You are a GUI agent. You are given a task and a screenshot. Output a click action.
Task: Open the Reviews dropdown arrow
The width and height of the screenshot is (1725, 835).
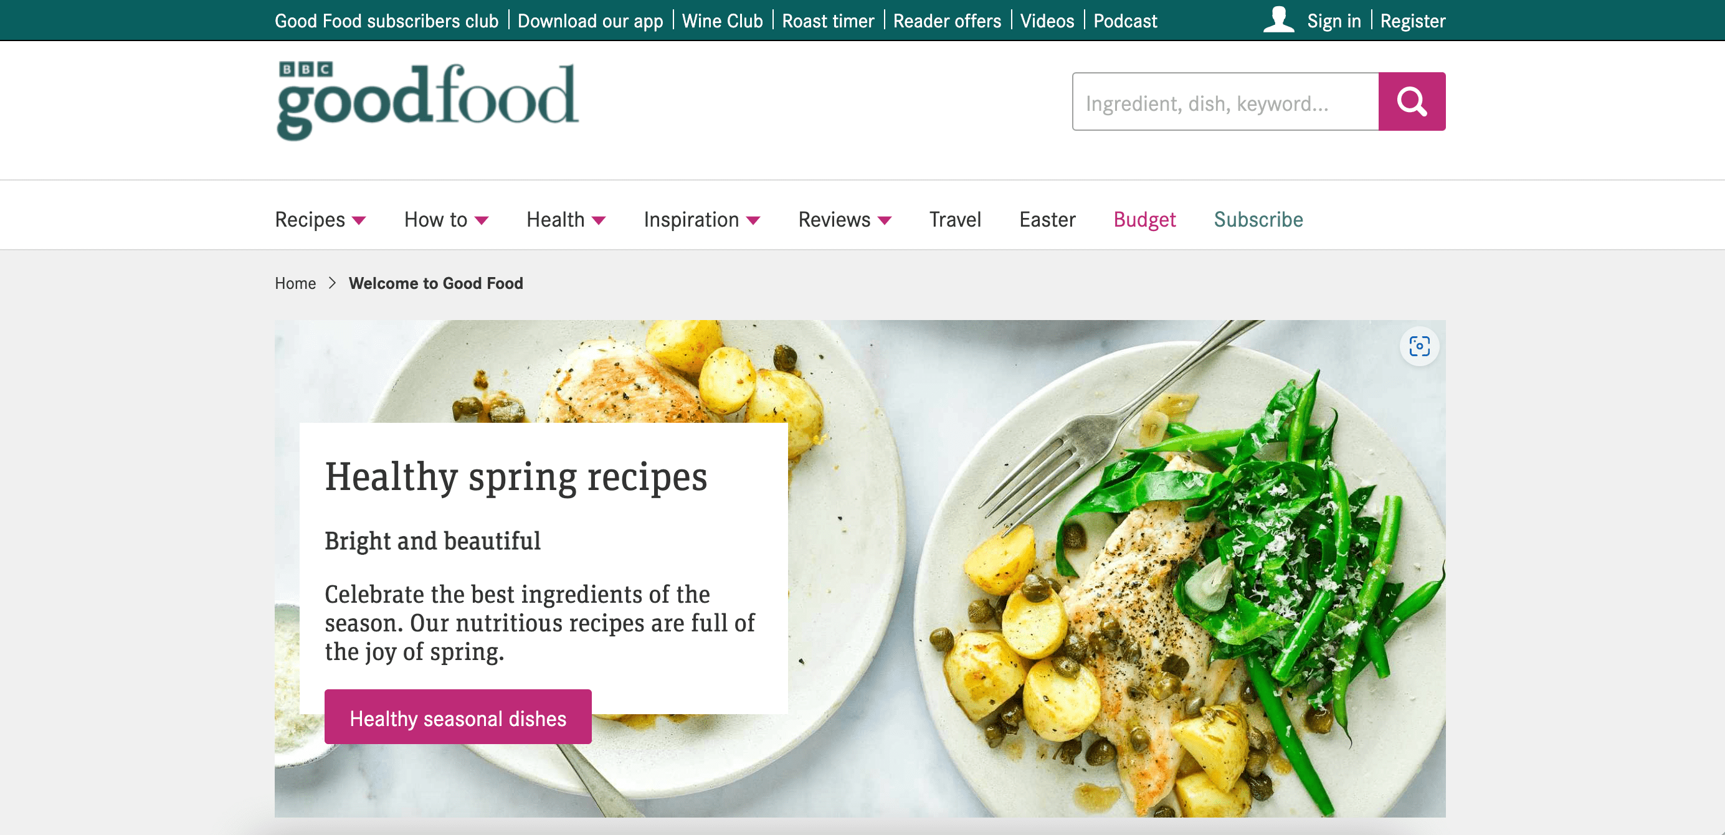pyautogui.click(x=885, y=221)
